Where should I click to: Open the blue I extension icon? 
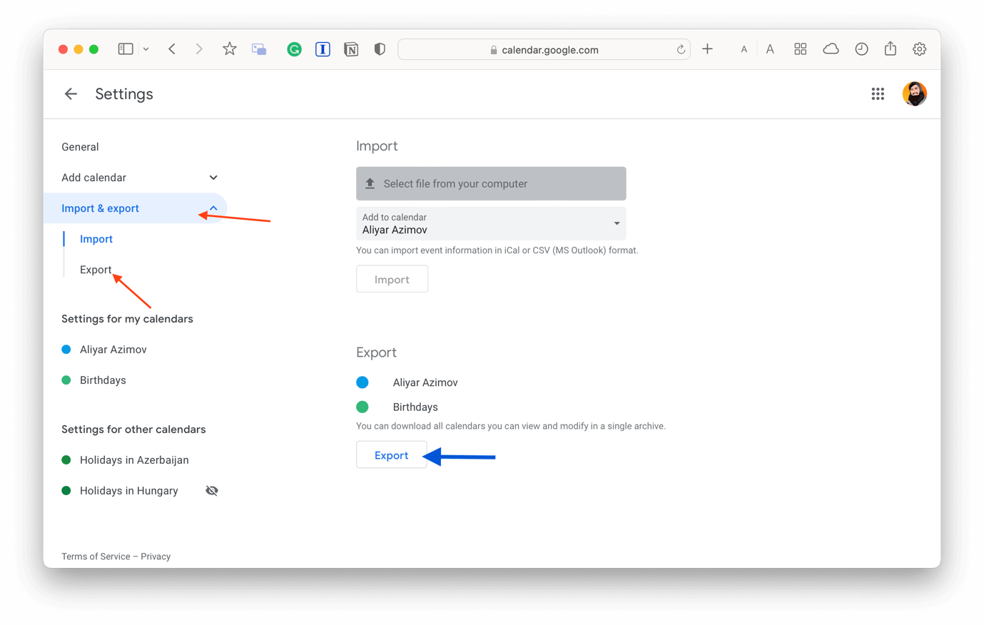(x=323, y=49)
